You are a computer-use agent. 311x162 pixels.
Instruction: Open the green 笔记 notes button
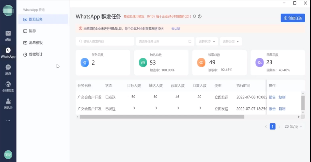pyautogui.click(x=8, y=155)
